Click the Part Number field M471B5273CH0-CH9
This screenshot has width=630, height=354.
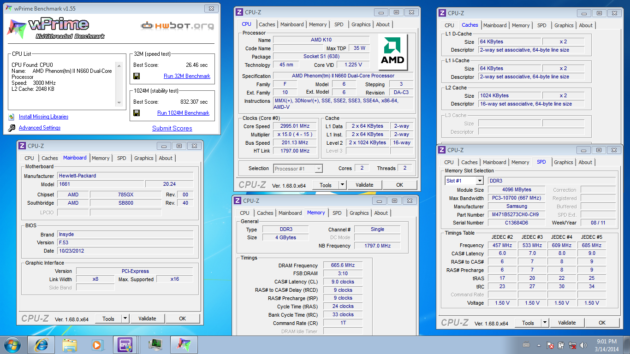click(517, 215)
